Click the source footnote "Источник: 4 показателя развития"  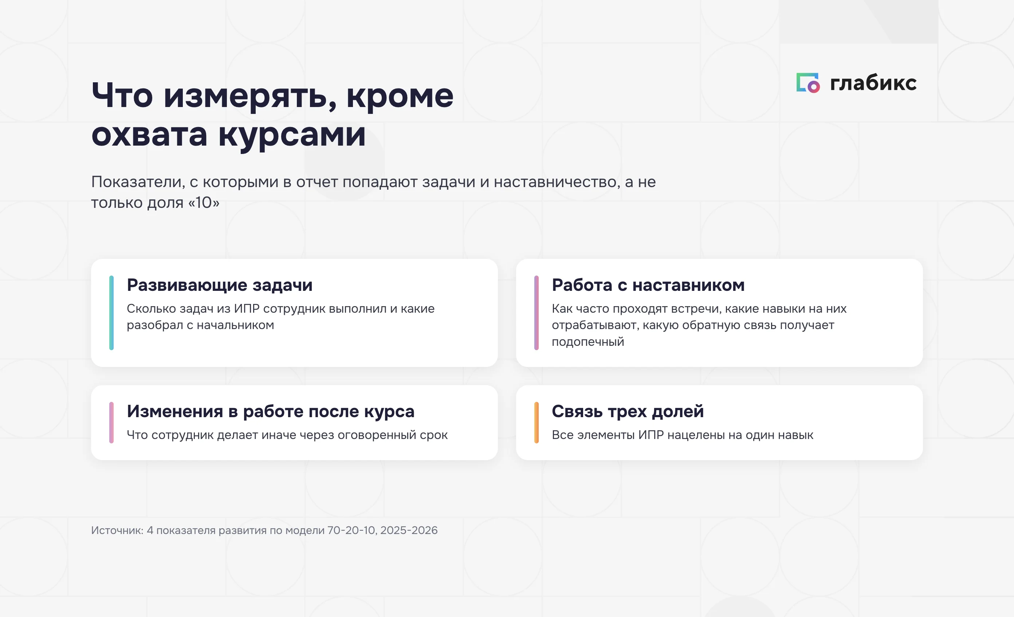click(264, 530)
